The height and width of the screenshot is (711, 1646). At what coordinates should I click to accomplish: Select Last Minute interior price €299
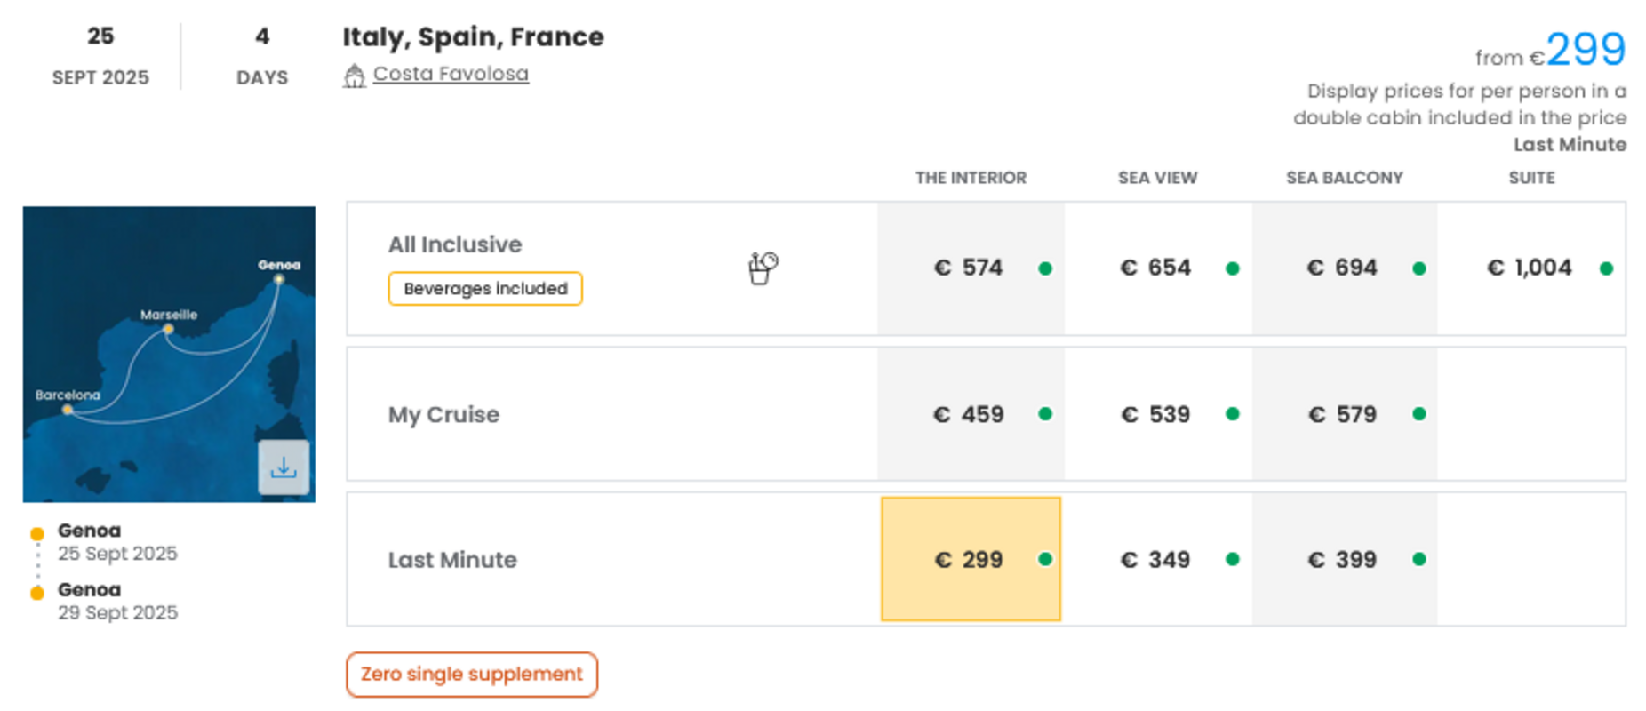[971, 559]
